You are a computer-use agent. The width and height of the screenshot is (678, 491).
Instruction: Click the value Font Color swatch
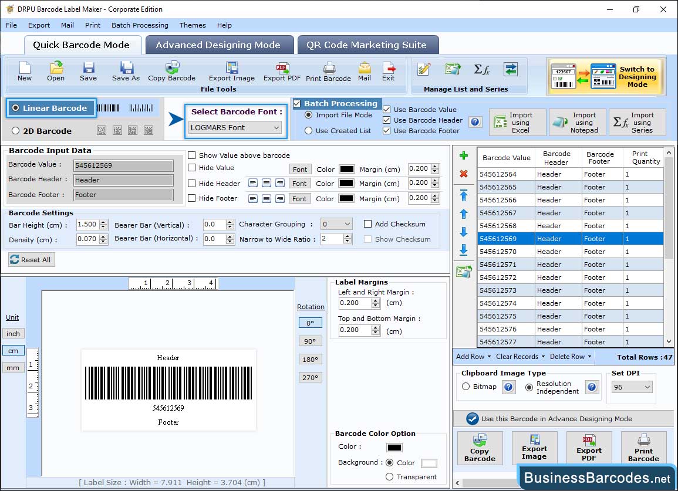tap(347, 169)
